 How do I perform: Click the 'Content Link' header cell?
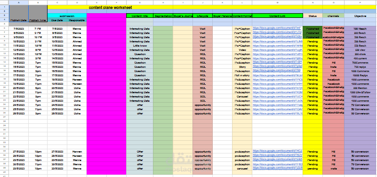coord(278,16)
